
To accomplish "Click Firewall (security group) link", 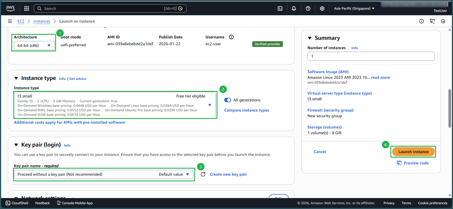I will coord(330,110).
